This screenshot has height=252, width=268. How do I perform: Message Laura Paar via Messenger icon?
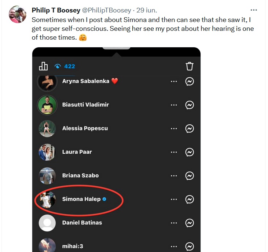tap(190, 152)
